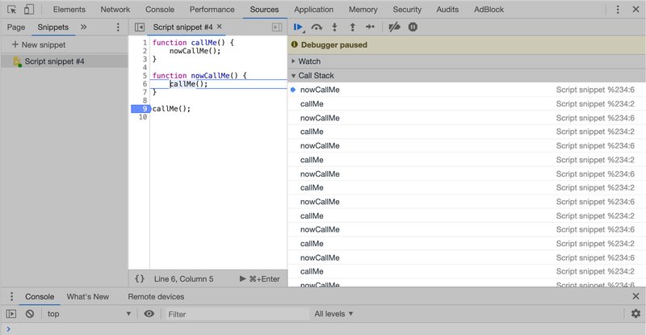Open the navigator more options menu
Viewport: 646px width, 335px height.
point(118,27)
